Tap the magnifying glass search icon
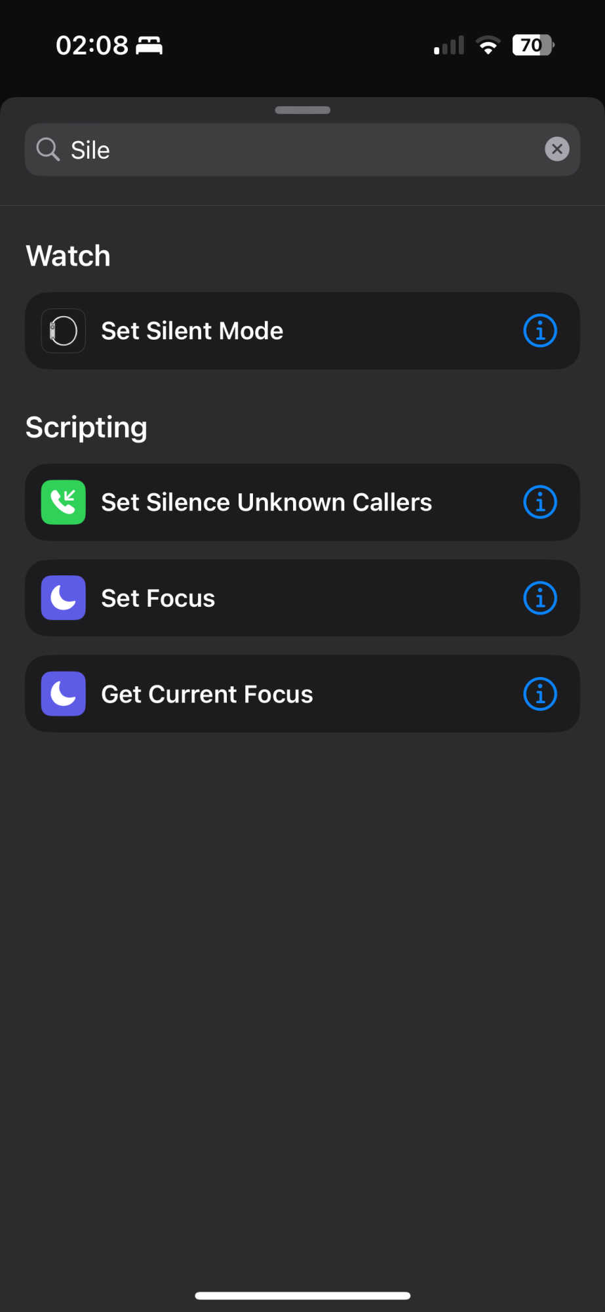605x1312 pixels. point(48,150)
